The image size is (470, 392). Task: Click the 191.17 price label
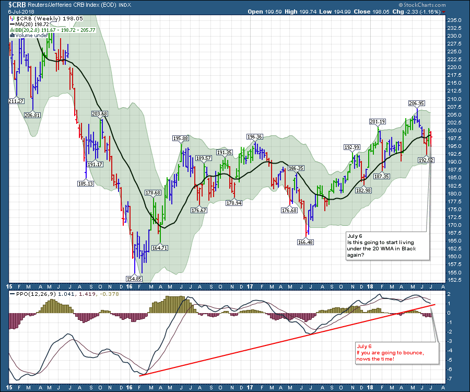coord(95,164)
